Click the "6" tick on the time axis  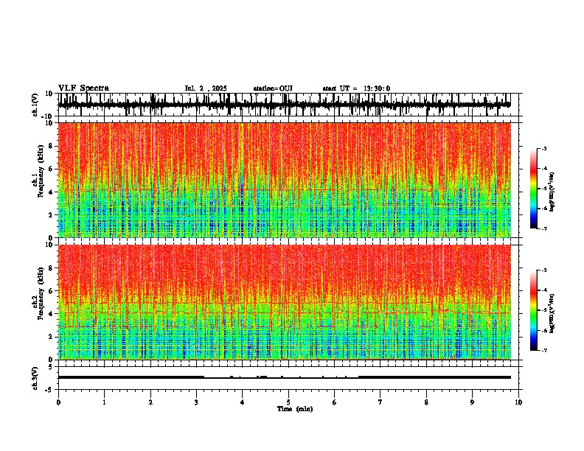[x=335, y=402]
